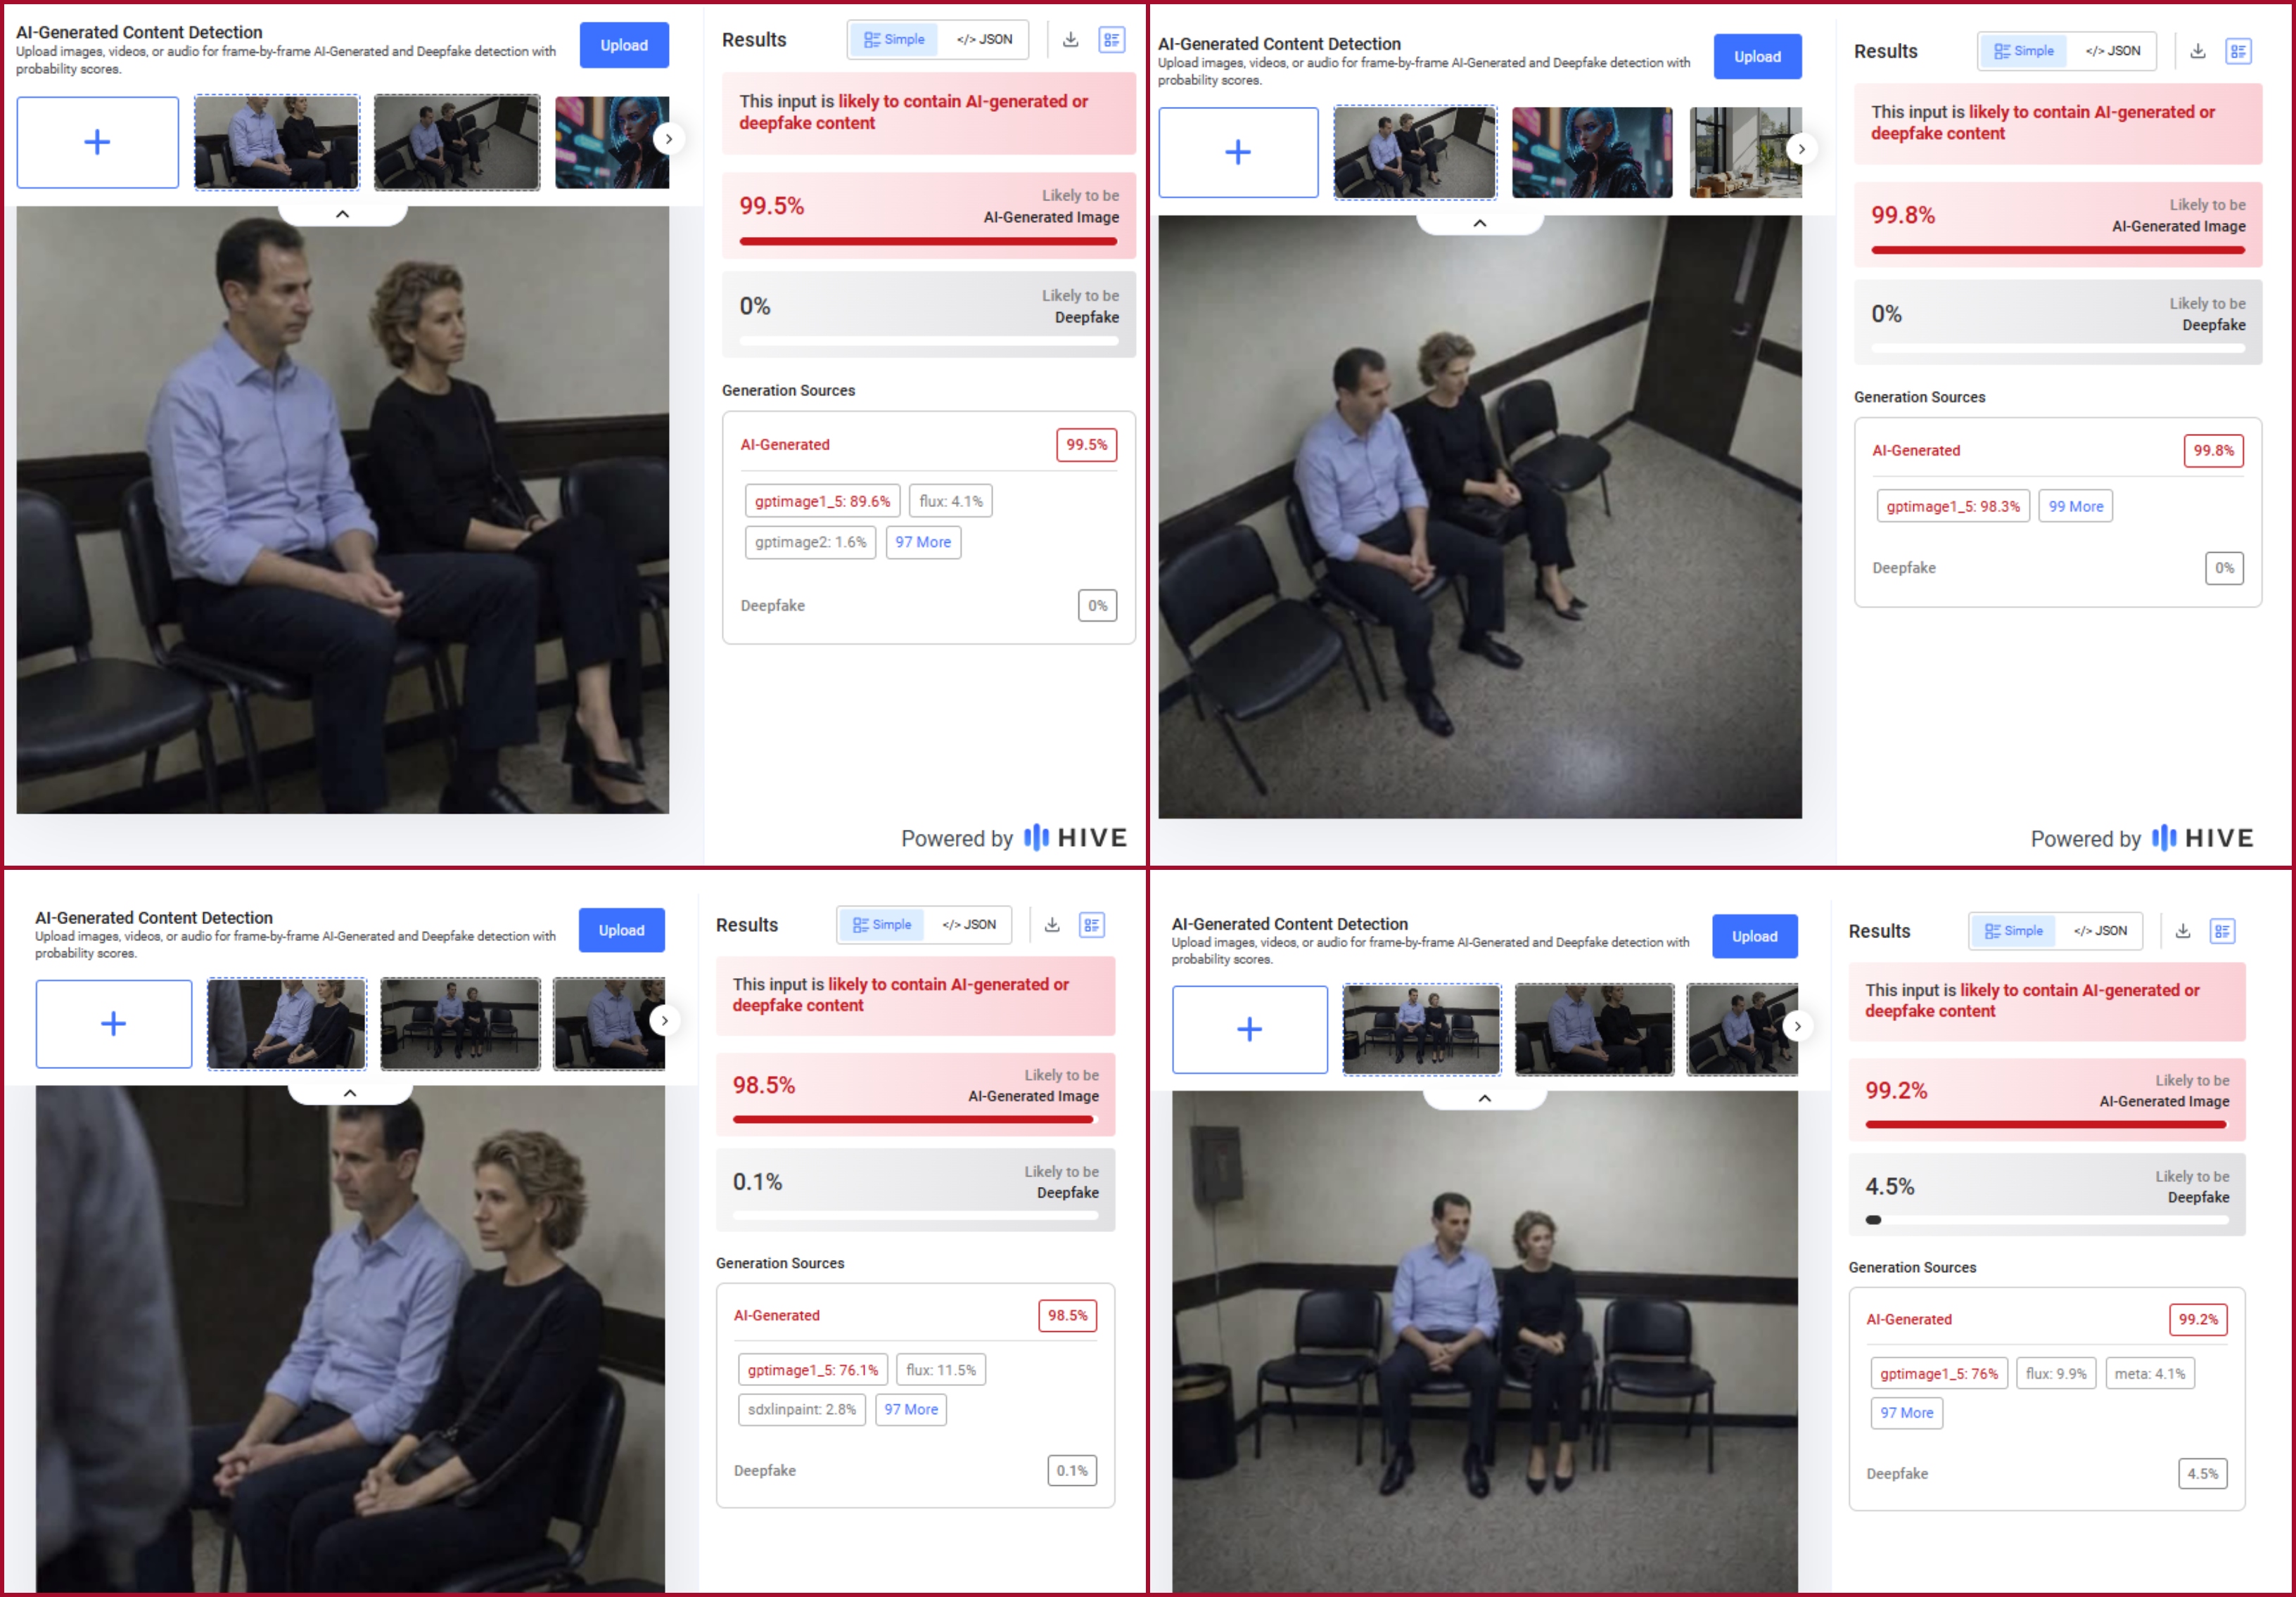Click the 'gptimage1_5: 76%' source tag
Screen dimensions: 2296x1597
coord(1938,1374)
